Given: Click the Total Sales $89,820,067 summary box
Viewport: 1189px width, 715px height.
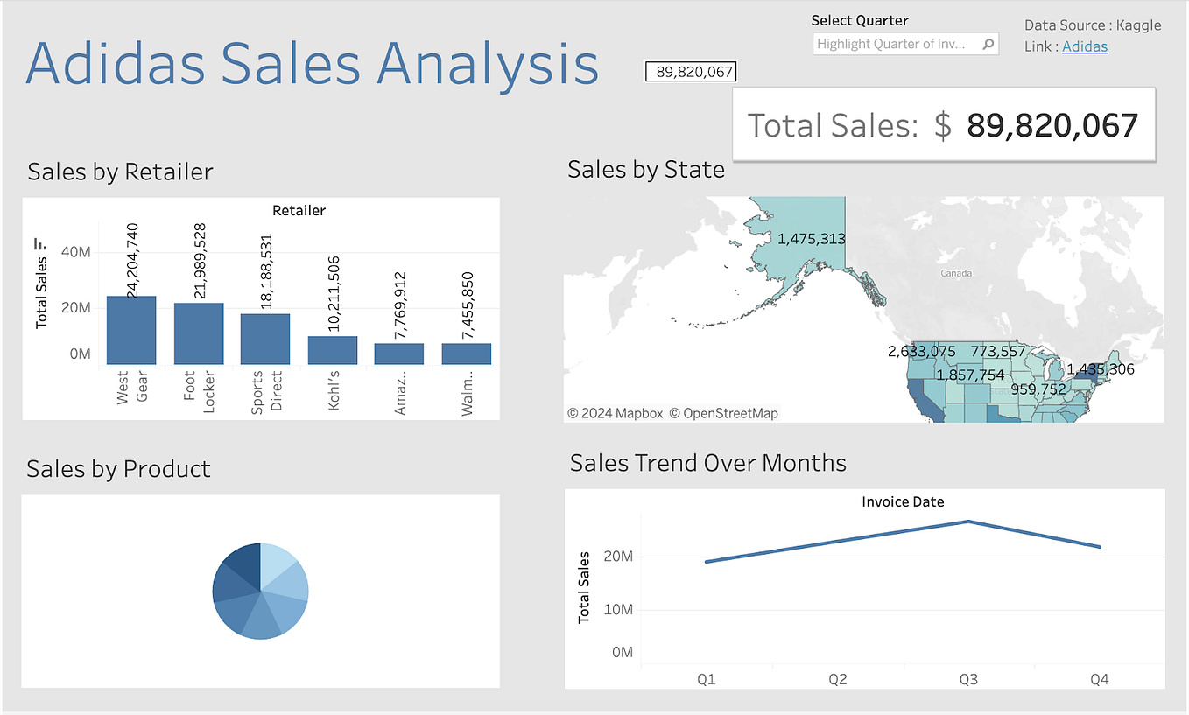Looking at the screenshot, I should coord(943,124).
